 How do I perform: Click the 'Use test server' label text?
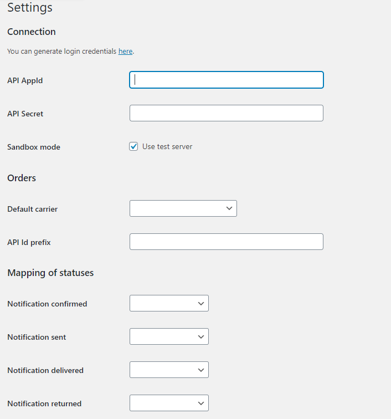(x=167, y=146)
